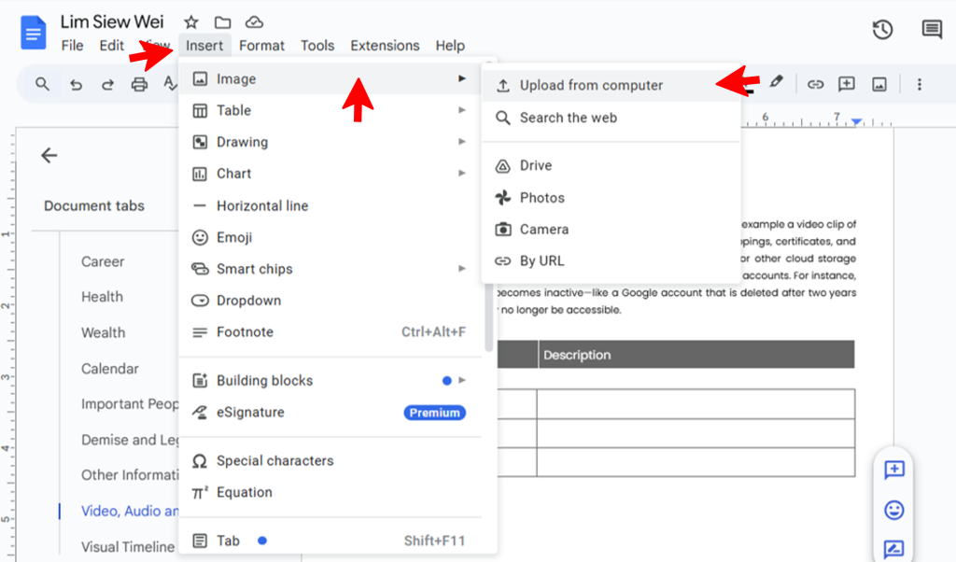The image size is (956, 562).
Task: Select Upload from computer option
Action: (591, 86)
